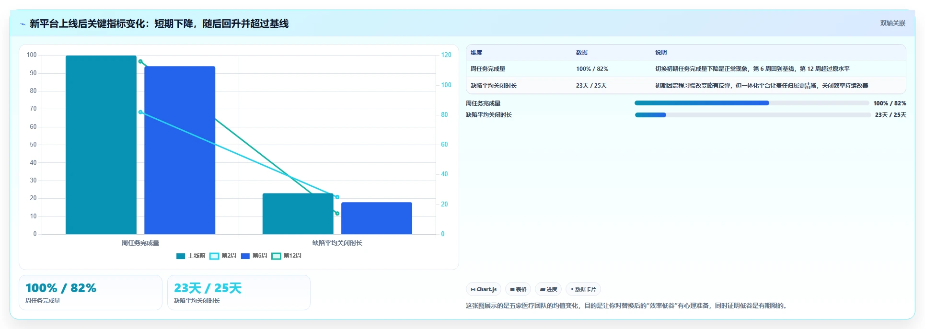
Task: Click the 进度 tag chip
Action: pos(548,289)
